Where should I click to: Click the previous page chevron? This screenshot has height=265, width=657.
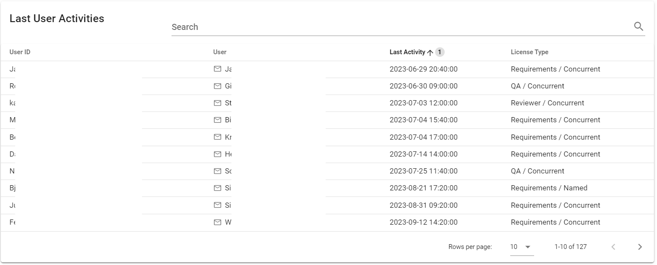[x=613, y=247]
